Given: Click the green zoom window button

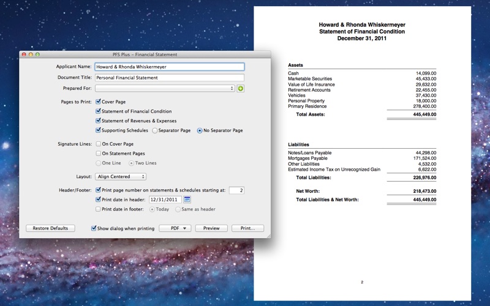Looking at the screenshot, I should [x=37, y=54].
